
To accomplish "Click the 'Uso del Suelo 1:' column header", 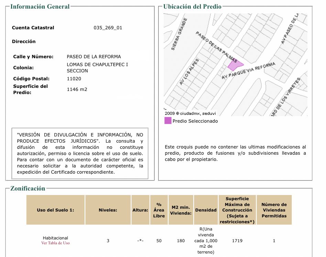I will click(55, 210).
